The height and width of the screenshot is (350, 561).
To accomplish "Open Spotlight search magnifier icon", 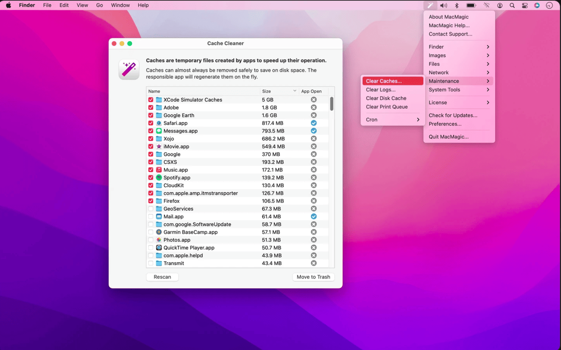I will point(512,5).
